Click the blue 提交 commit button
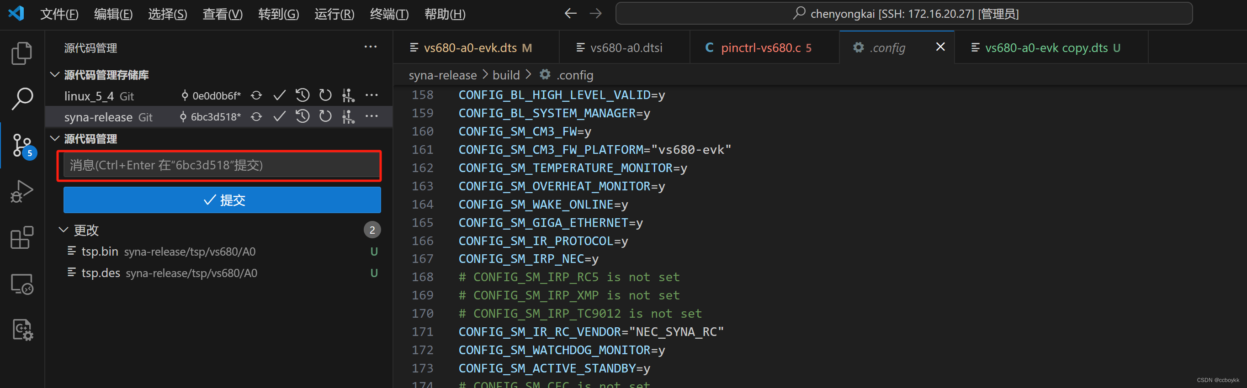Viewport: 1247px width, 388px height. click(x=222, y=200)
